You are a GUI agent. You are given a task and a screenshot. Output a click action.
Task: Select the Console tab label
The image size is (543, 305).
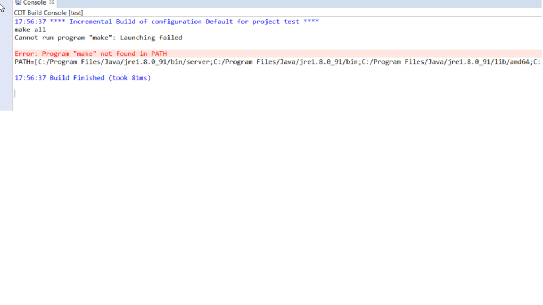click(35, 3)
